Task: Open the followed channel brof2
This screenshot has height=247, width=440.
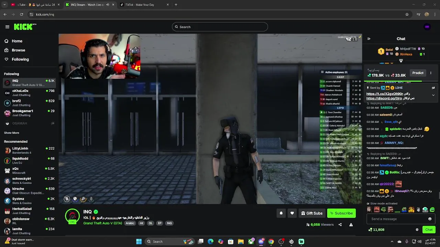Action: pyautogui.click(x=29, y=103)
